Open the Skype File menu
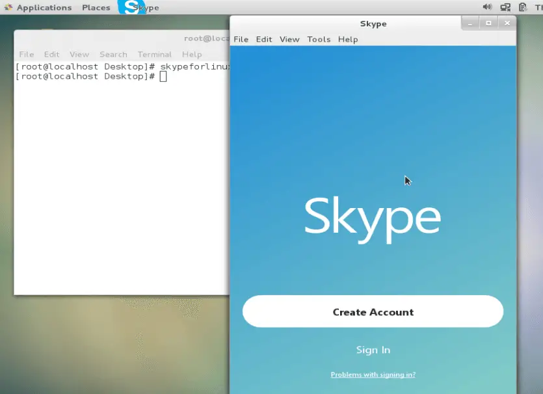The width and height of the screenshot is (543, 394). (x=241, y=40)
